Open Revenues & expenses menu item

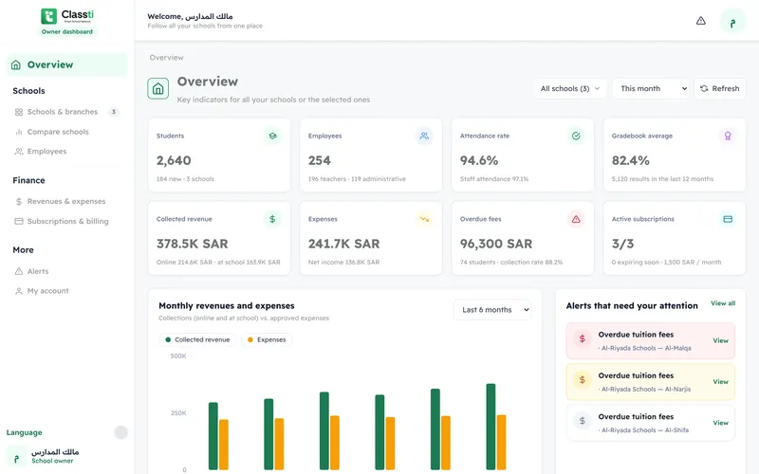(x=66, y=201)
